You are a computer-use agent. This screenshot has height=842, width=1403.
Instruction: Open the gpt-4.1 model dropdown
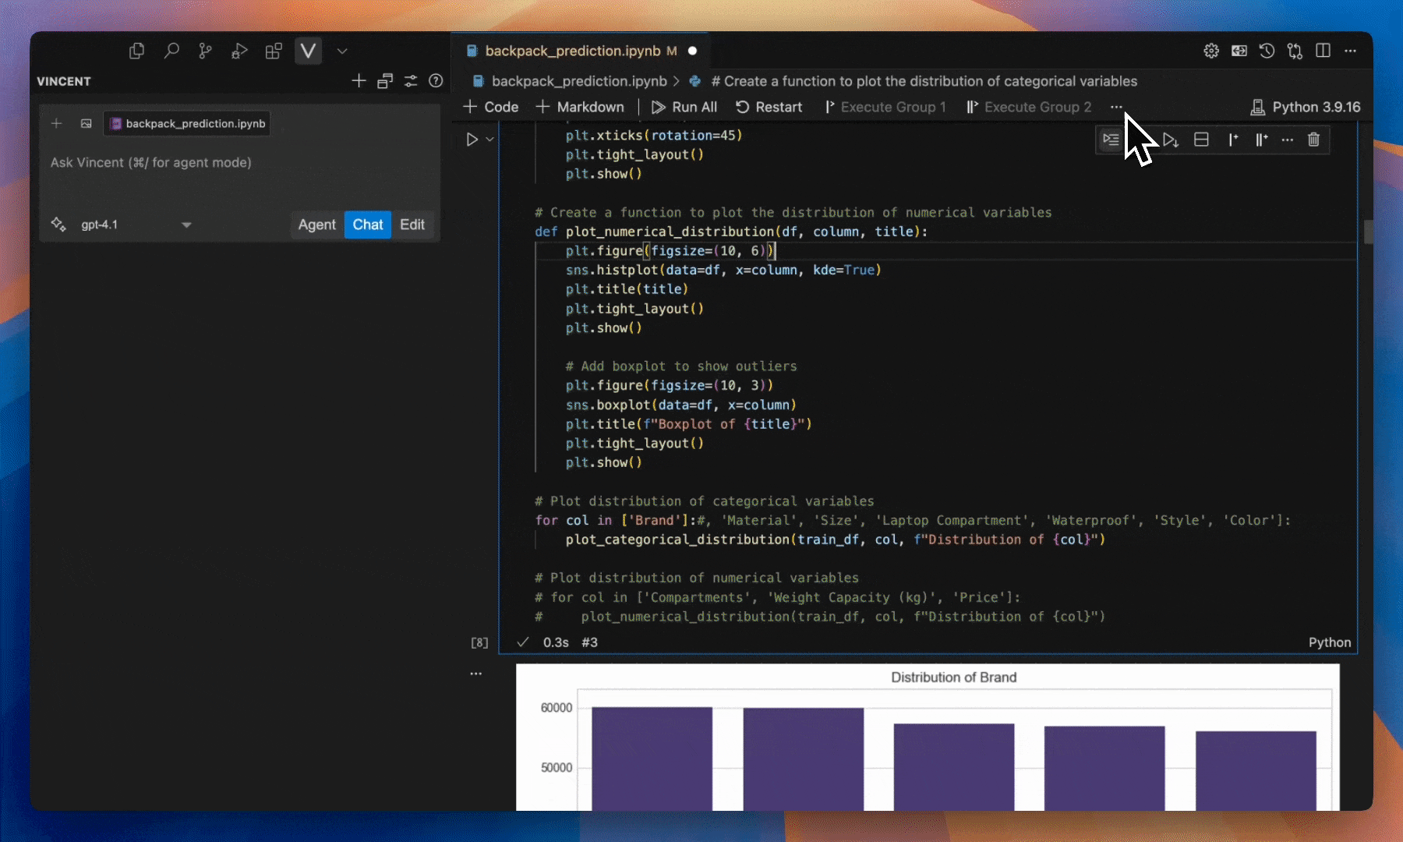(135, 225)
